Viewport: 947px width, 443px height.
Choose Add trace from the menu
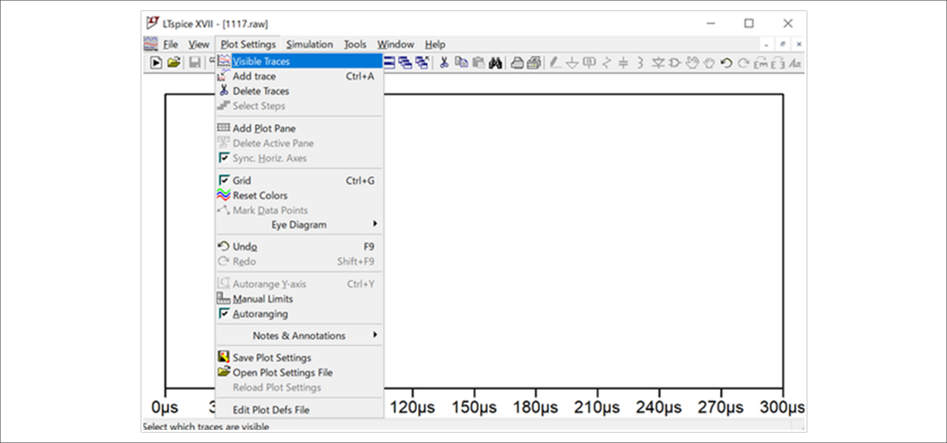pyautogui.click(x=299, y=76)
